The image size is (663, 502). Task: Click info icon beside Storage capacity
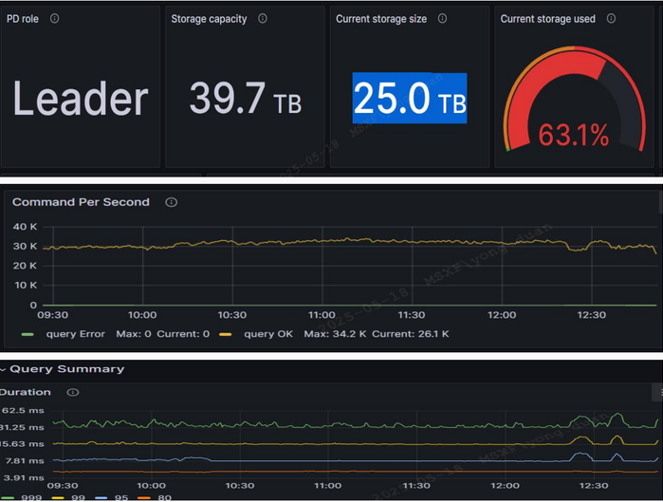pyautogui.click(x=263, y=19)
